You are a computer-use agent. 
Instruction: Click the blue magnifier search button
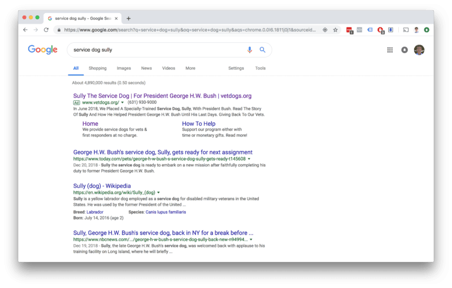262,50
